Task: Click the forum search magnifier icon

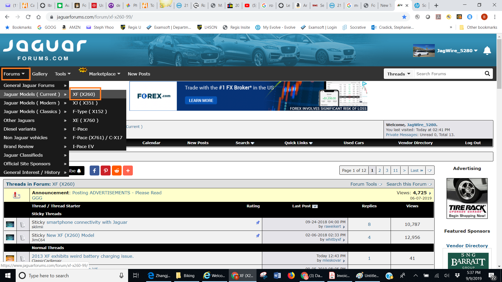Action: (x=487, y=74)
